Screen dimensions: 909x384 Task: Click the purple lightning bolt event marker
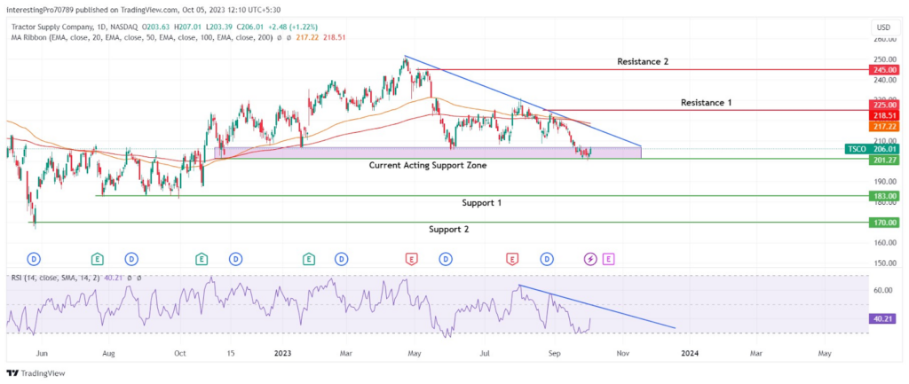click(590, 258)
